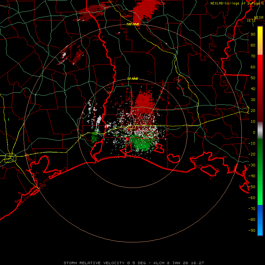Click the 30 value on velocity scale
Image resolution: width=265 pixels, height=265 pixels.
click(x=253, y=100)
